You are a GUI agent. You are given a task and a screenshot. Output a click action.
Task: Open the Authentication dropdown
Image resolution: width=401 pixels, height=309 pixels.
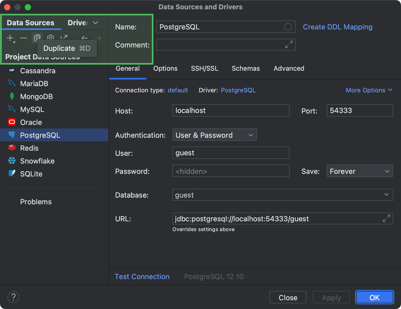point(214,135)
